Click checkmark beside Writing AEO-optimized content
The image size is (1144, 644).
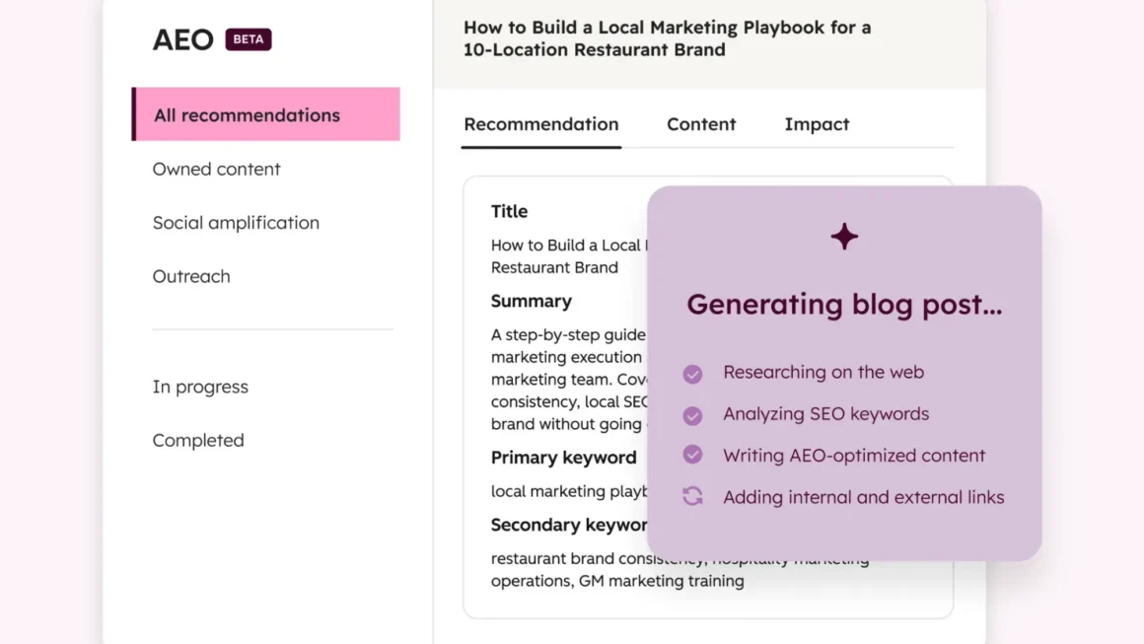(x=692, y=455)
